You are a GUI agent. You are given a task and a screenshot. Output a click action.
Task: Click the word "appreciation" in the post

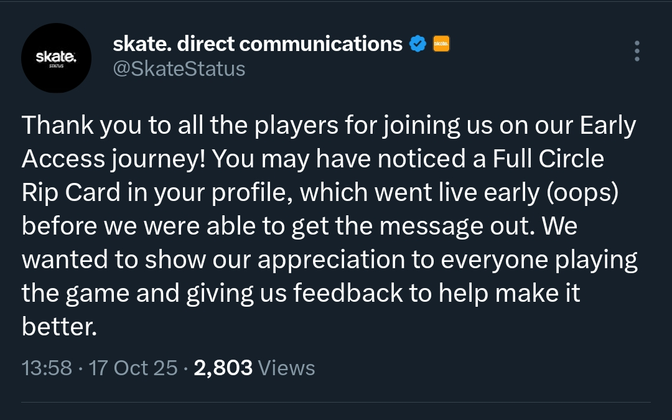[x=340, y=260]
